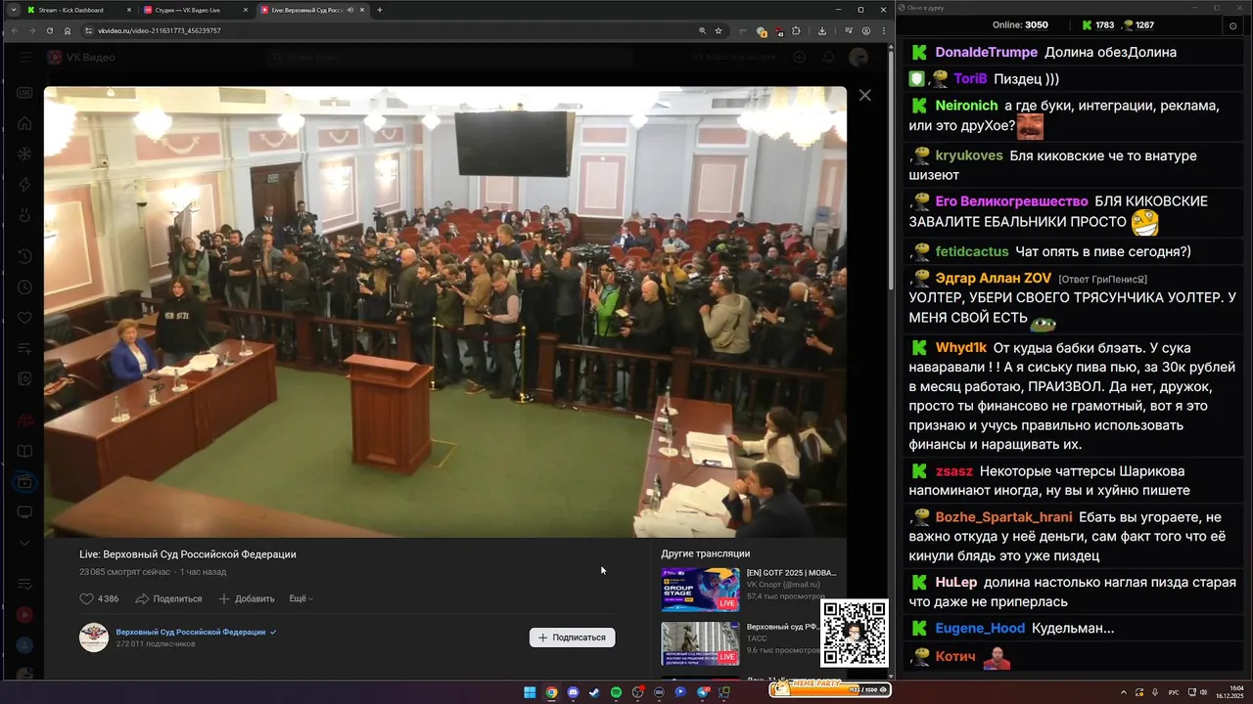Open the MEME PARTY doge widget
Viewport: 1253px width, 704px height.
pyautogui.click(x=828, y=689)
